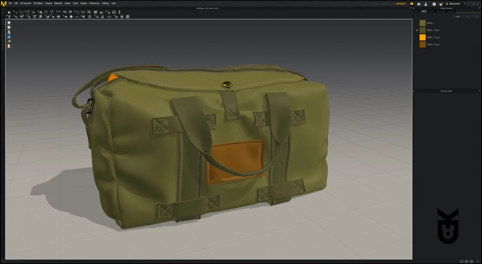Click the SIMULATION button to start simulating
482x264 pixels.
[x=454, y=4]
